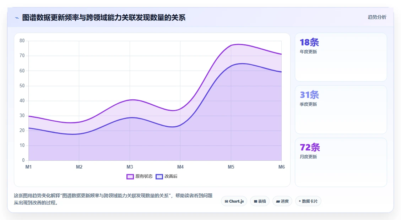Click the 80 y-axis value
401x220 pixels.
pyautogui.click(x=22, y=40)
